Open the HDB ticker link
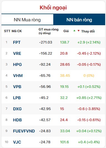Screen dimensions: 106x148 17,120
